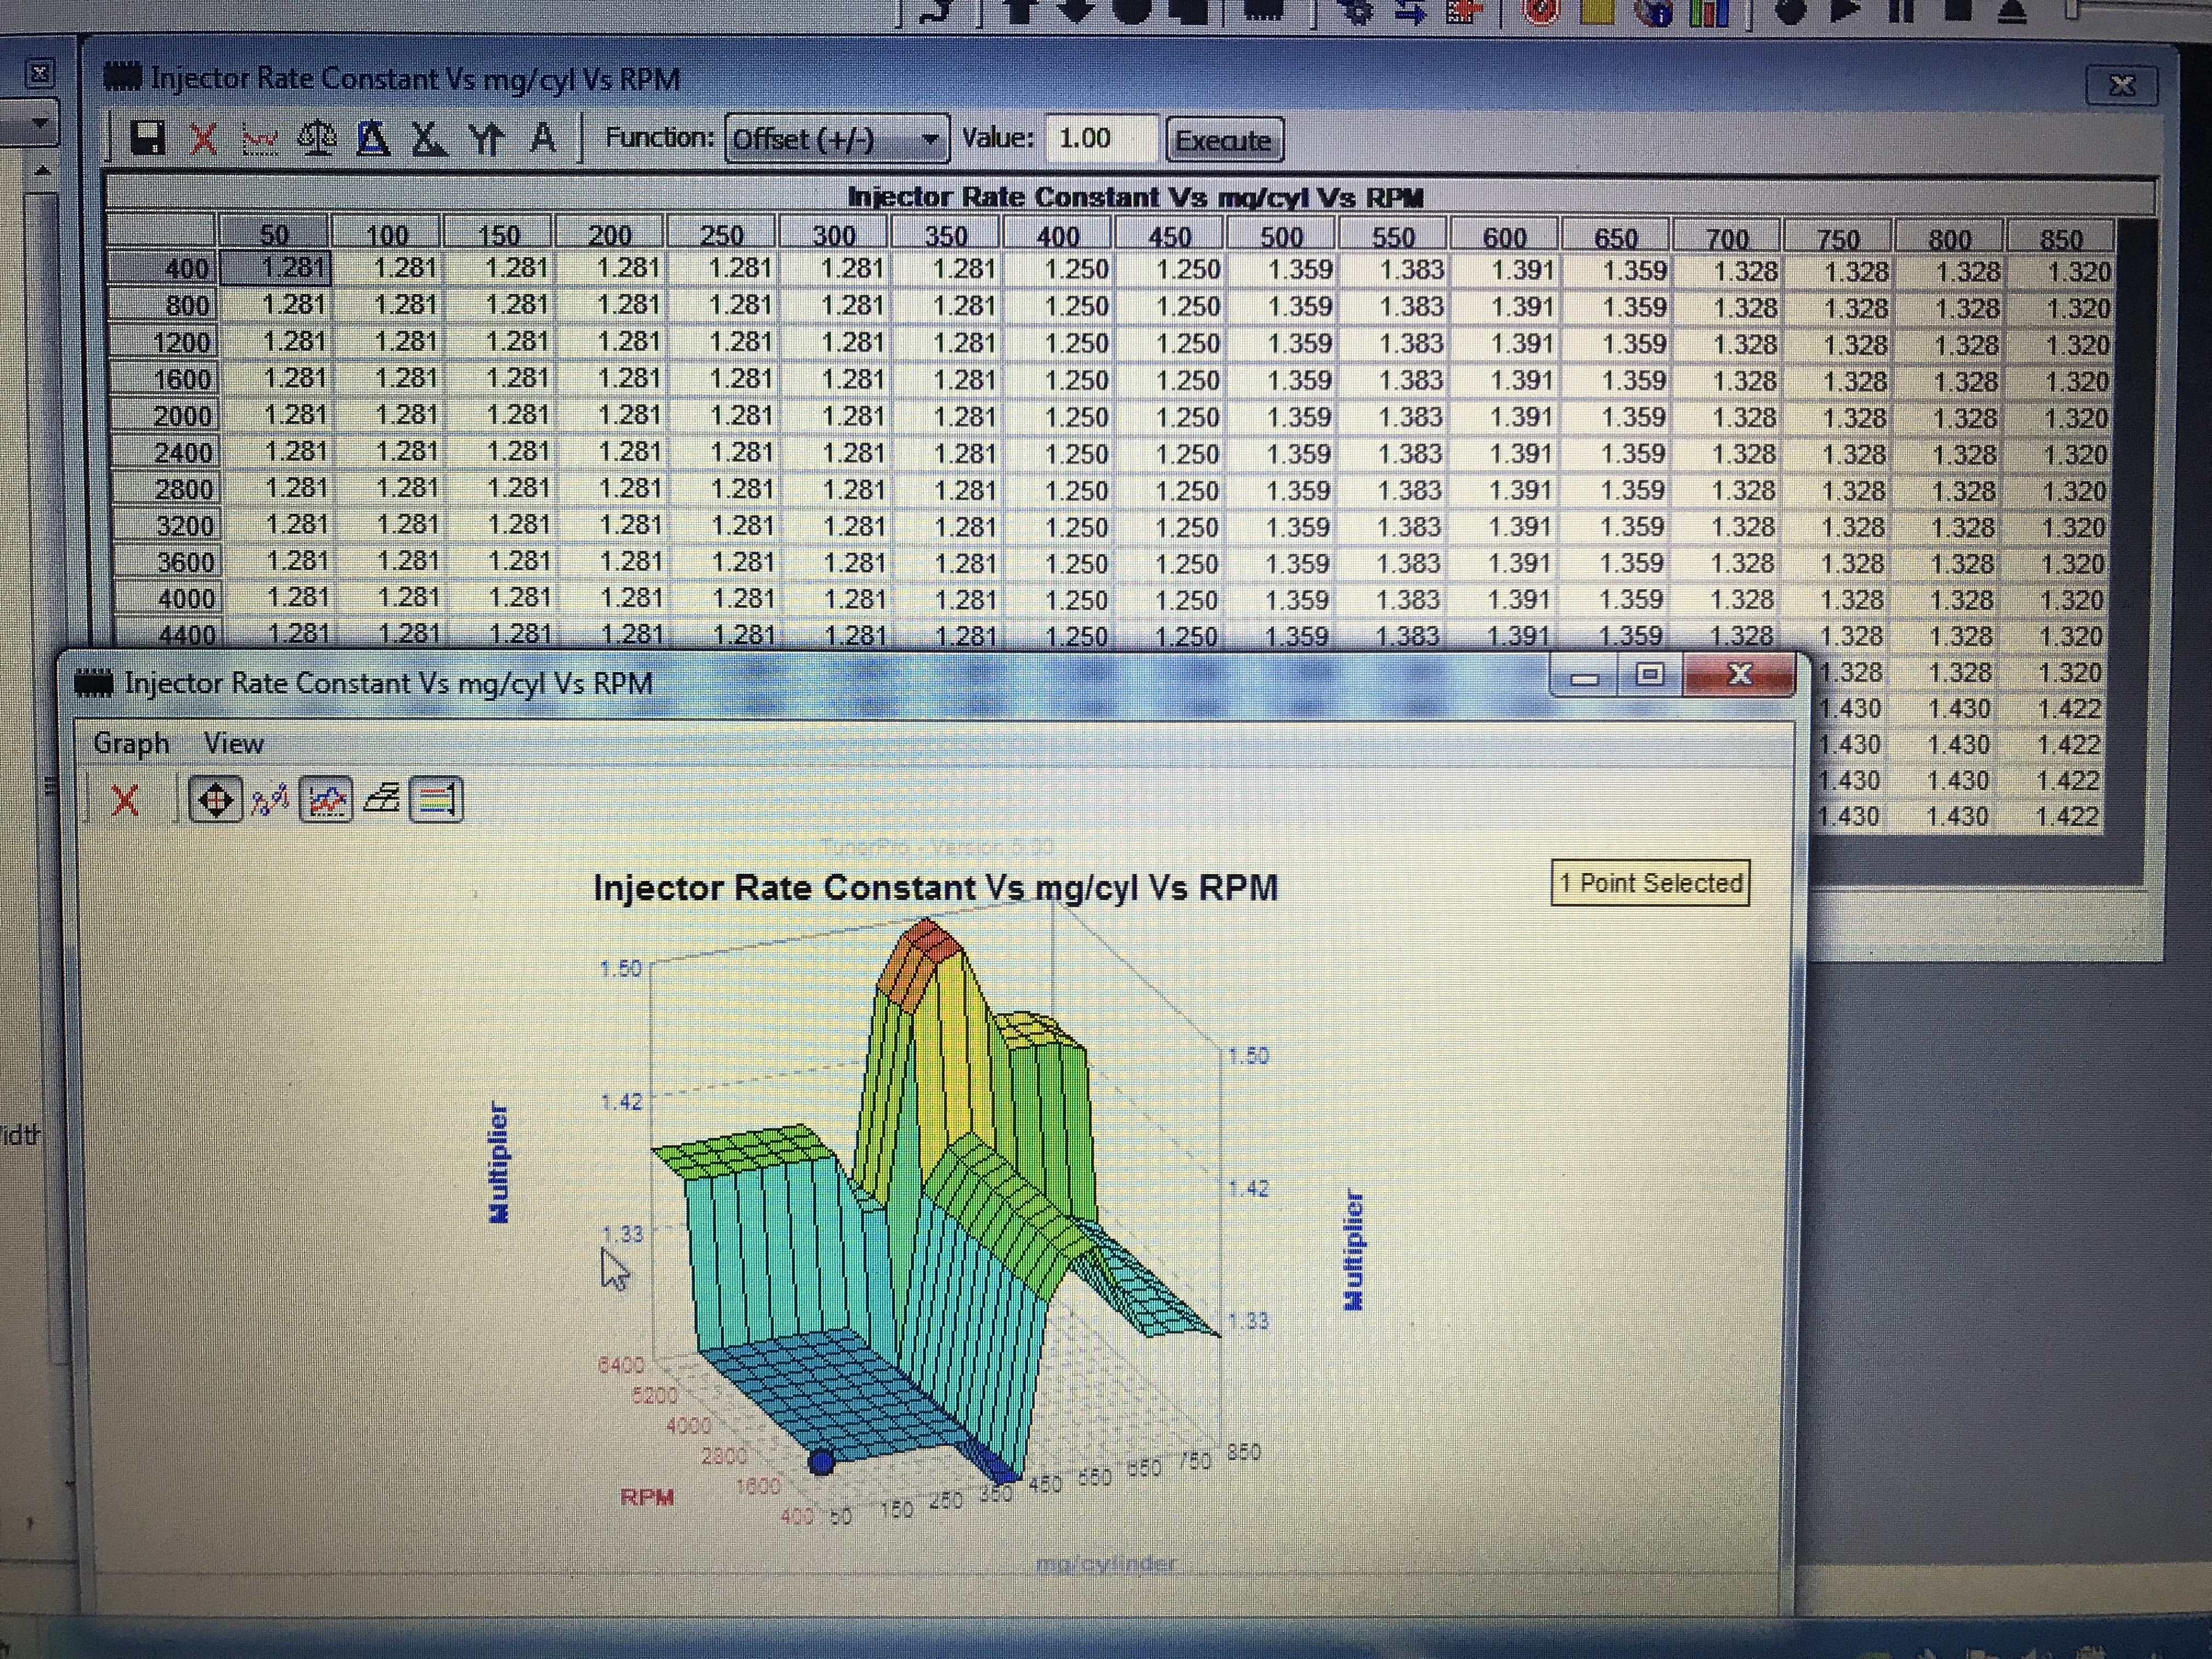
Task: Select the 700 column header in the table
Action: click(1727, 239)
